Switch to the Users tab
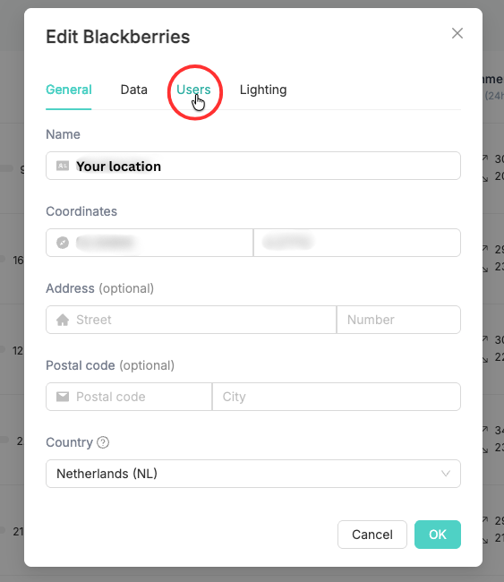Viewport: 504px width, 582px height. [x=193, y=90]
